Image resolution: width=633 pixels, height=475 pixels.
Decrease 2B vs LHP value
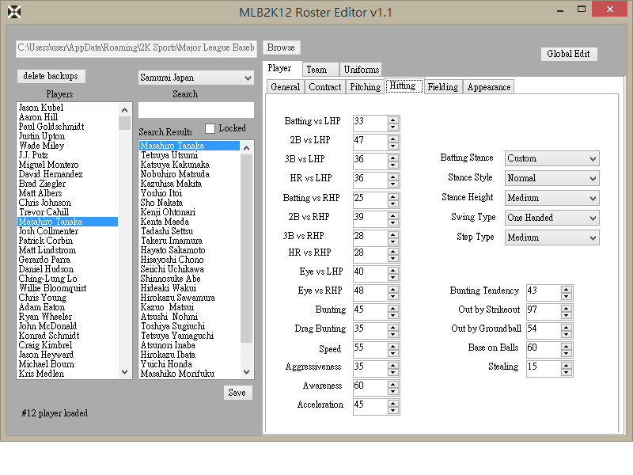[x=392, y=146]
